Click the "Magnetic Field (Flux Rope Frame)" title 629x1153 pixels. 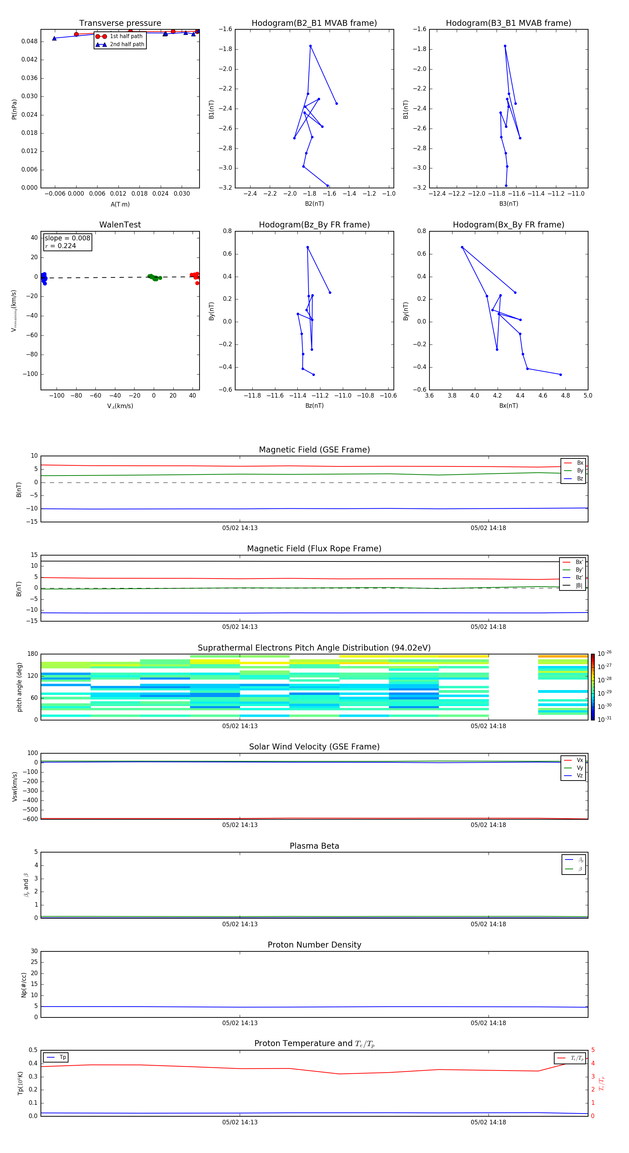[x=314, y=549]
